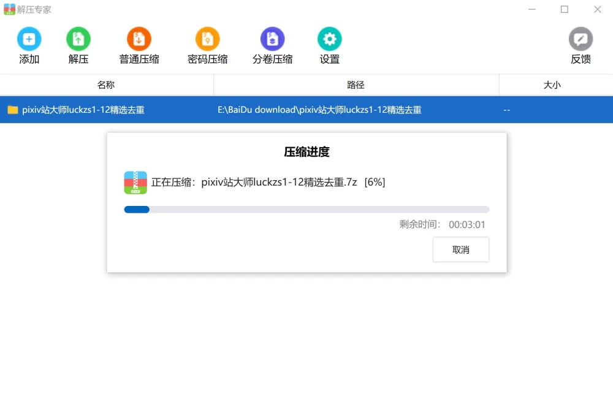
Task: Click the 解压专家 app logo in title bar
Action: click(9, 9)
